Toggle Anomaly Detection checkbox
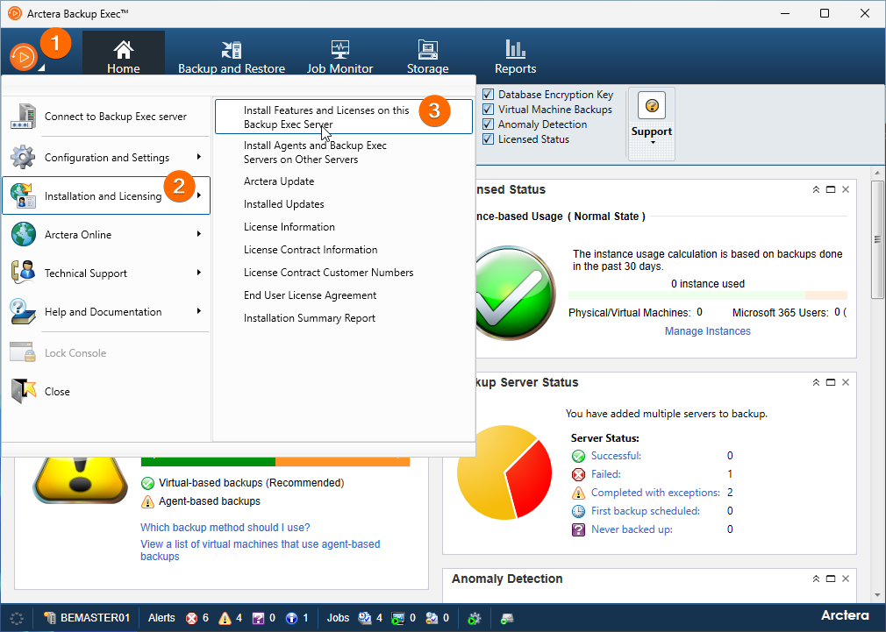This screenshot has height=632, width=886. pos(489,124)
